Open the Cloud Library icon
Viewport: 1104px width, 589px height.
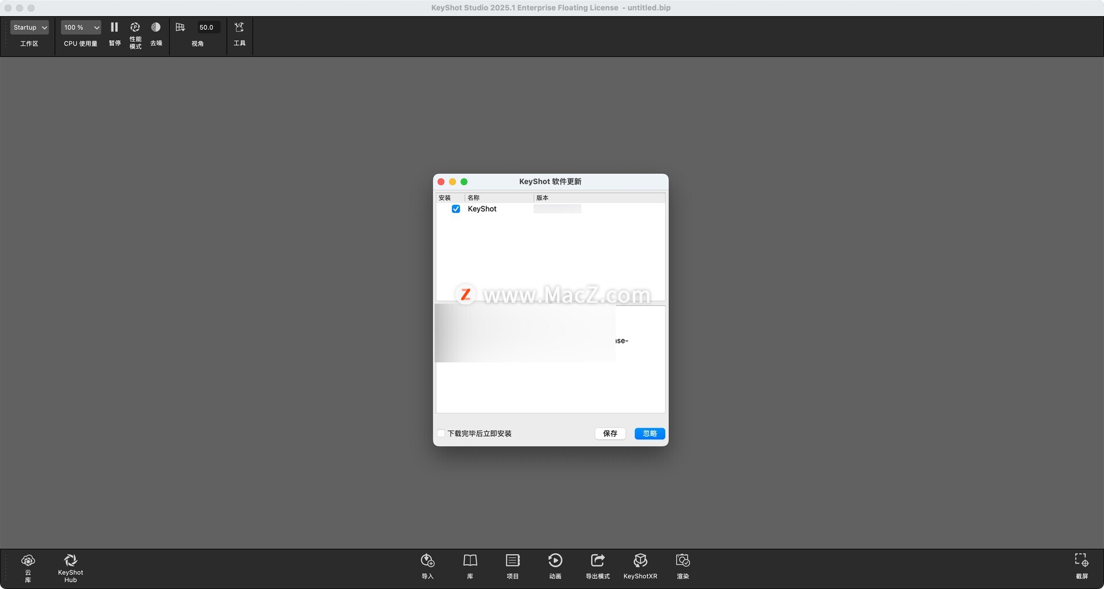(28, 560)
